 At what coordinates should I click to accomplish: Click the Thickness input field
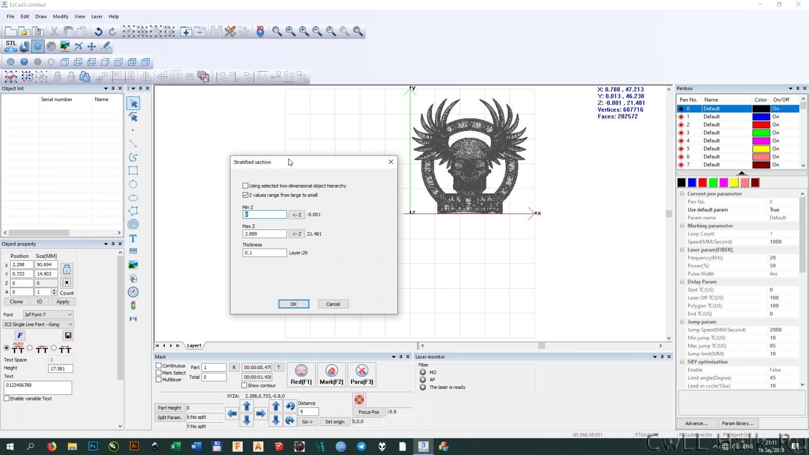click(x=264, y=253)
